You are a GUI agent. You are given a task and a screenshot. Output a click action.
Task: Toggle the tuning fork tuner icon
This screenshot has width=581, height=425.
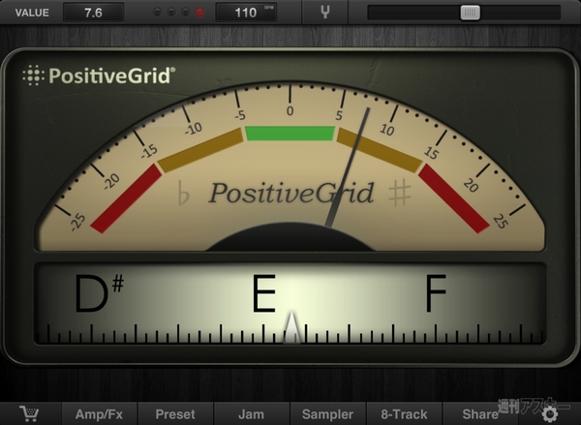tap(325, 13)
